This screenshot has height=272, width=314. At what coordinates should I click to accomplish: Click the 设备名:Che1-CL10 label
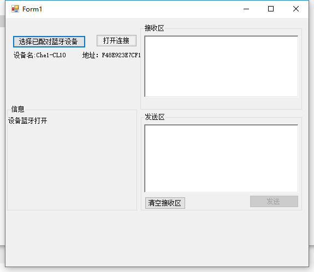click(x=40, y=55)
